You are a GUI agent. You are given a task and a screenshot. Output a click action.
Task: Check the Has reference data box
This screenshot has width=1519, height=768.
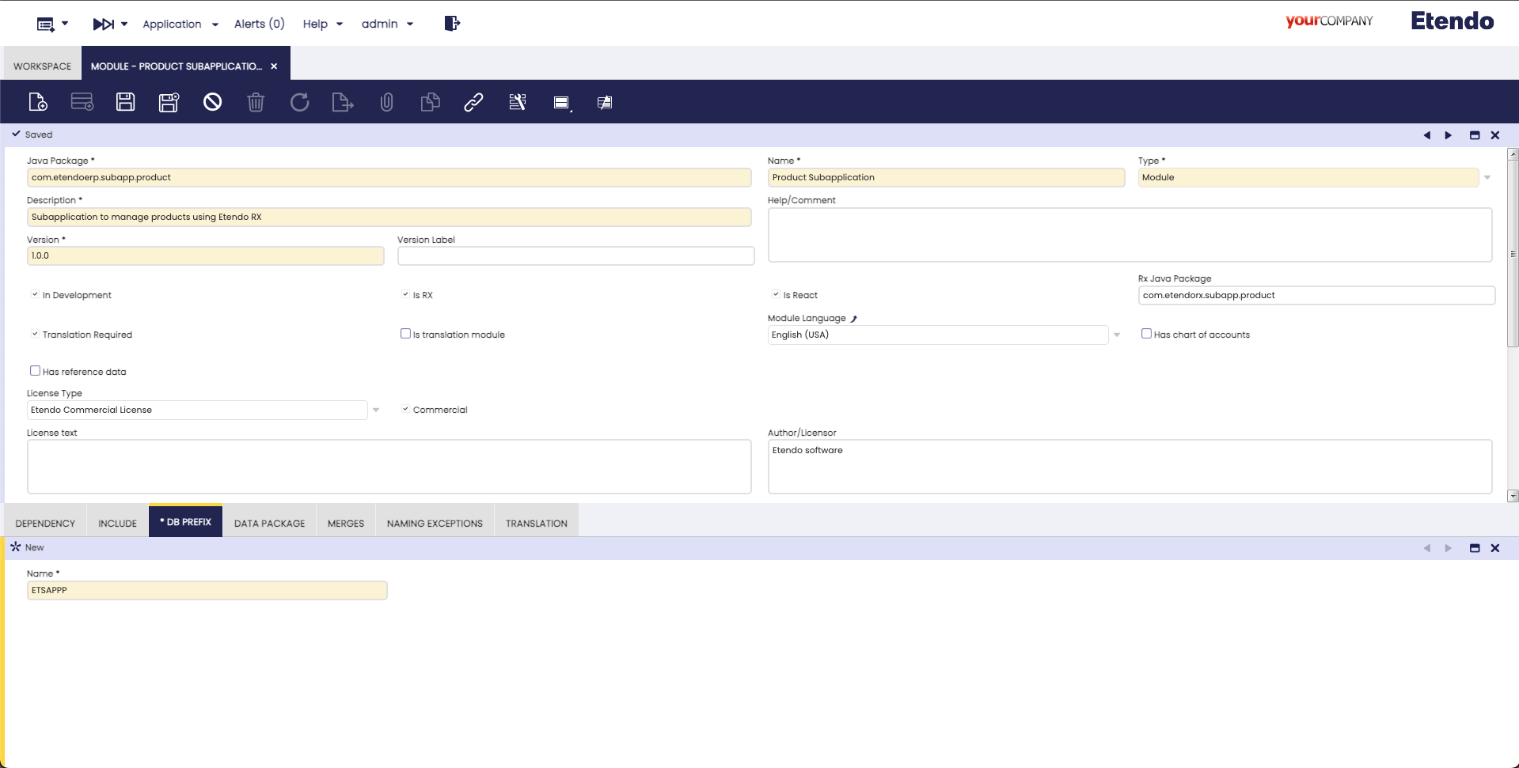pos(35,371)
